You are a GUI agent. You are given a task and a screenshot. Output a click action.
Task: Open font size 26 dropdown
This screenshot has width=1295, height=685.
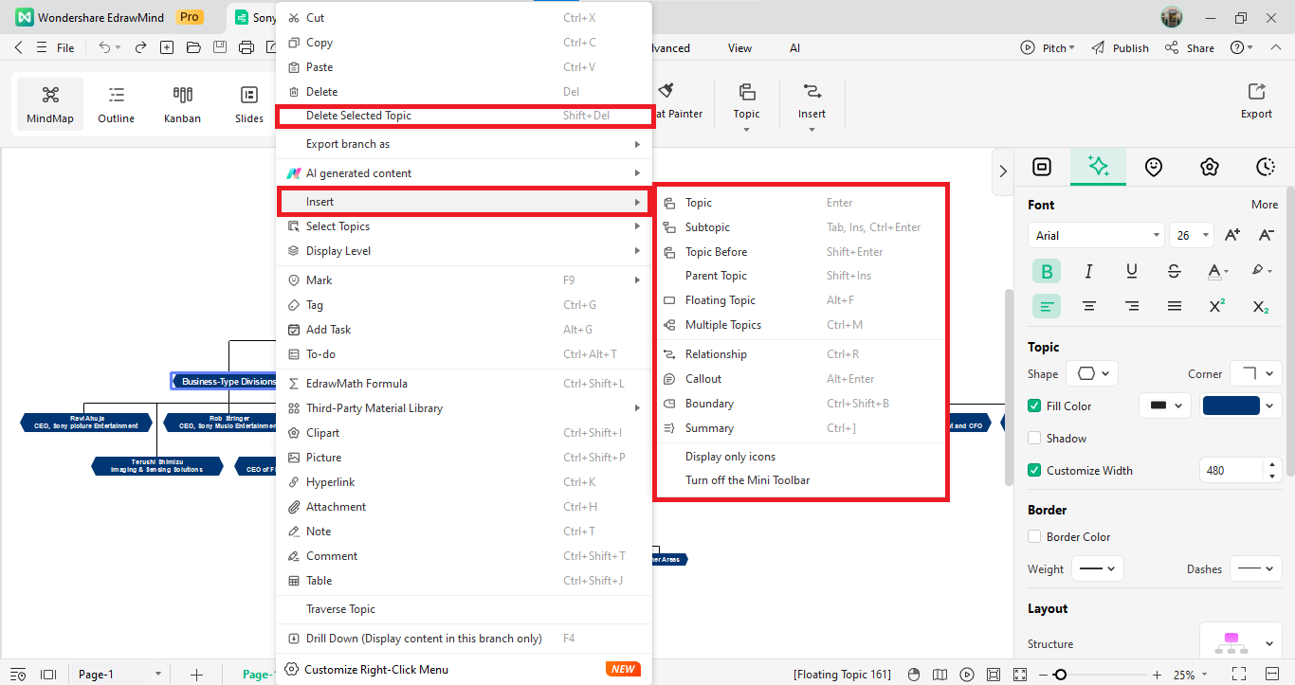coord(1192,235)
